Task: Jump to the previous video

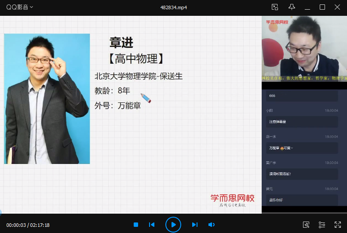Action: point(152,225)
